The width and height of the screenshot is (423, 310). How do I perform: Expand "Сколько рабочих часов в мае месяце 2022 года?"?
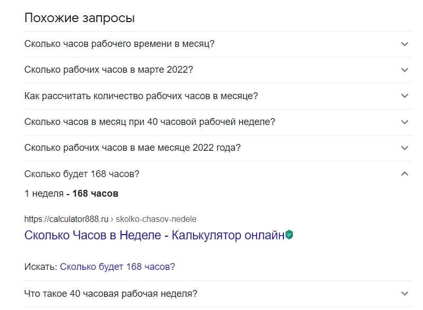point(404,148)
